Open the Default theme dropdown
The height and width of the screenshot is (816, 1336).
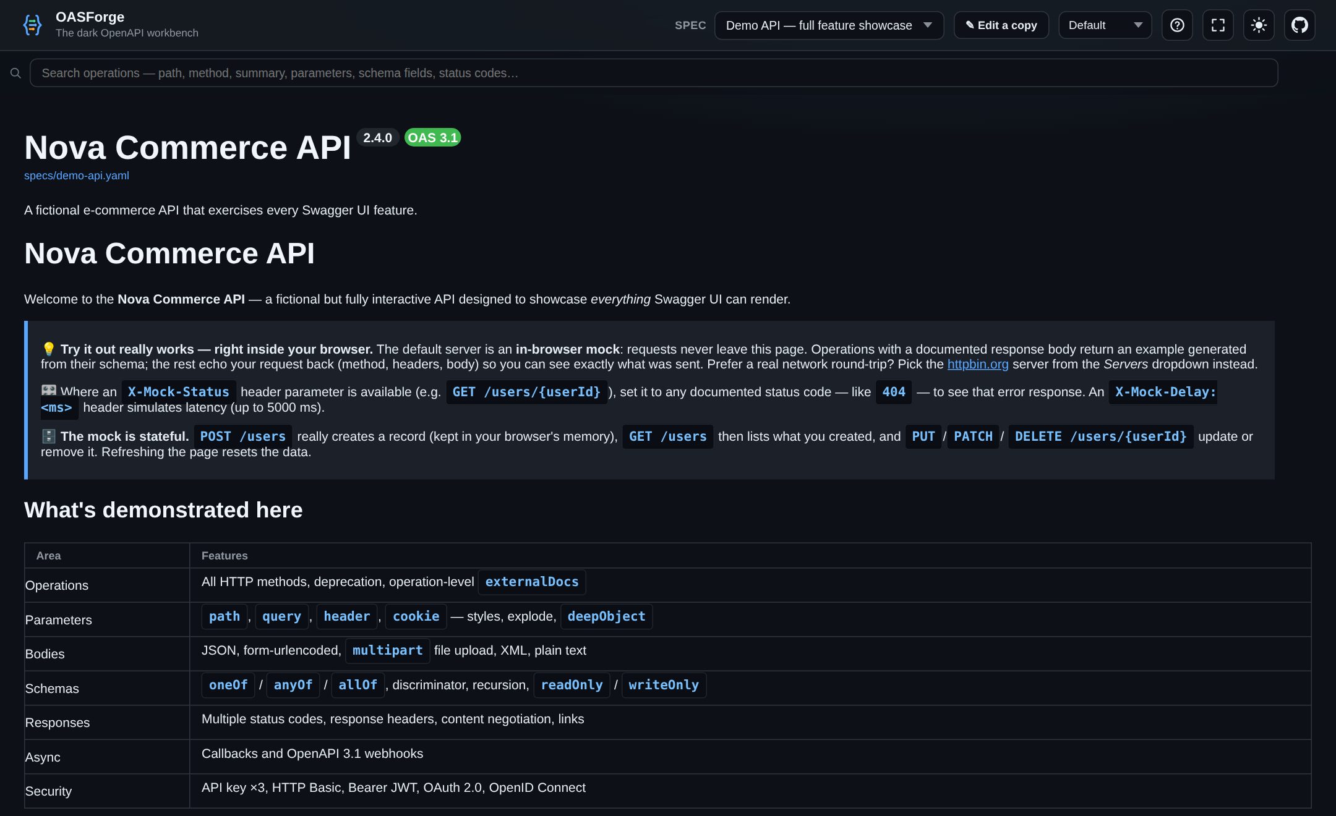pos(1105,25)
